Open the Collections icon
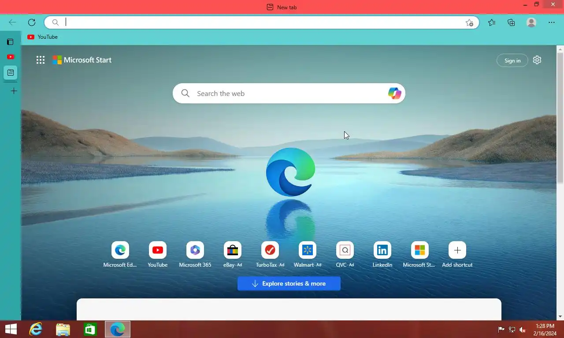The image size is (564, 338). pos(511,22)
